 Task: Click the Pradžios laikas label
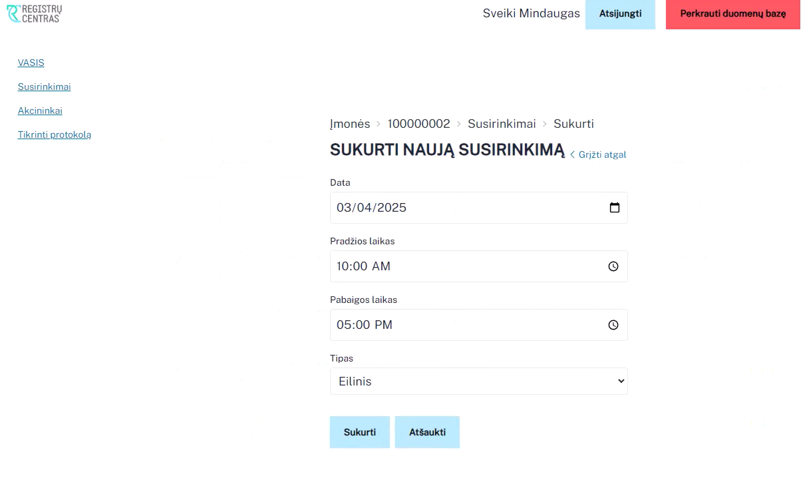363,241
